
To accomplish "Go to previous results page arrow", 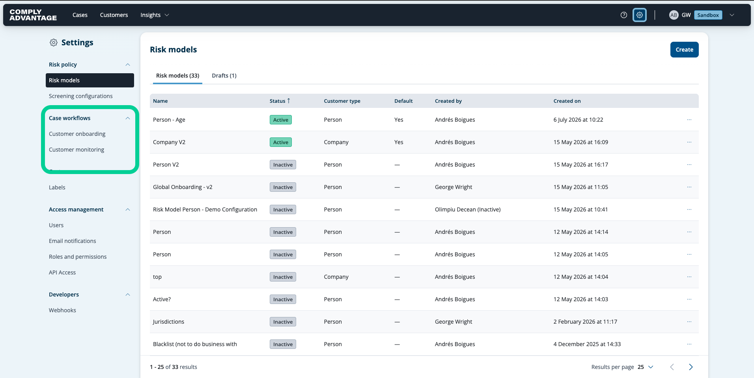I will (672, 367).
